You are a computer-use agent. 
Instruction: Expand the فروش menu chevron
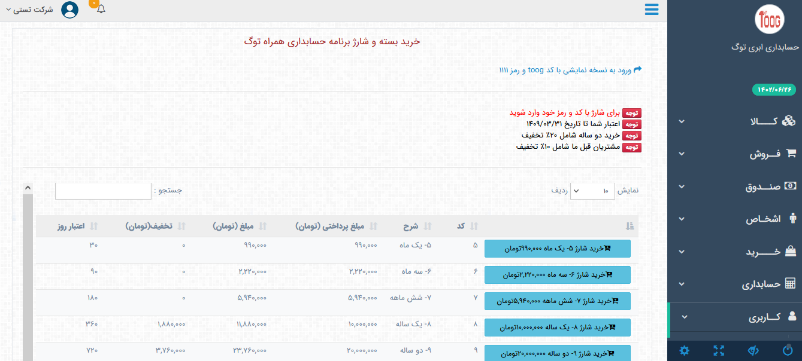(x=682, y=154)
